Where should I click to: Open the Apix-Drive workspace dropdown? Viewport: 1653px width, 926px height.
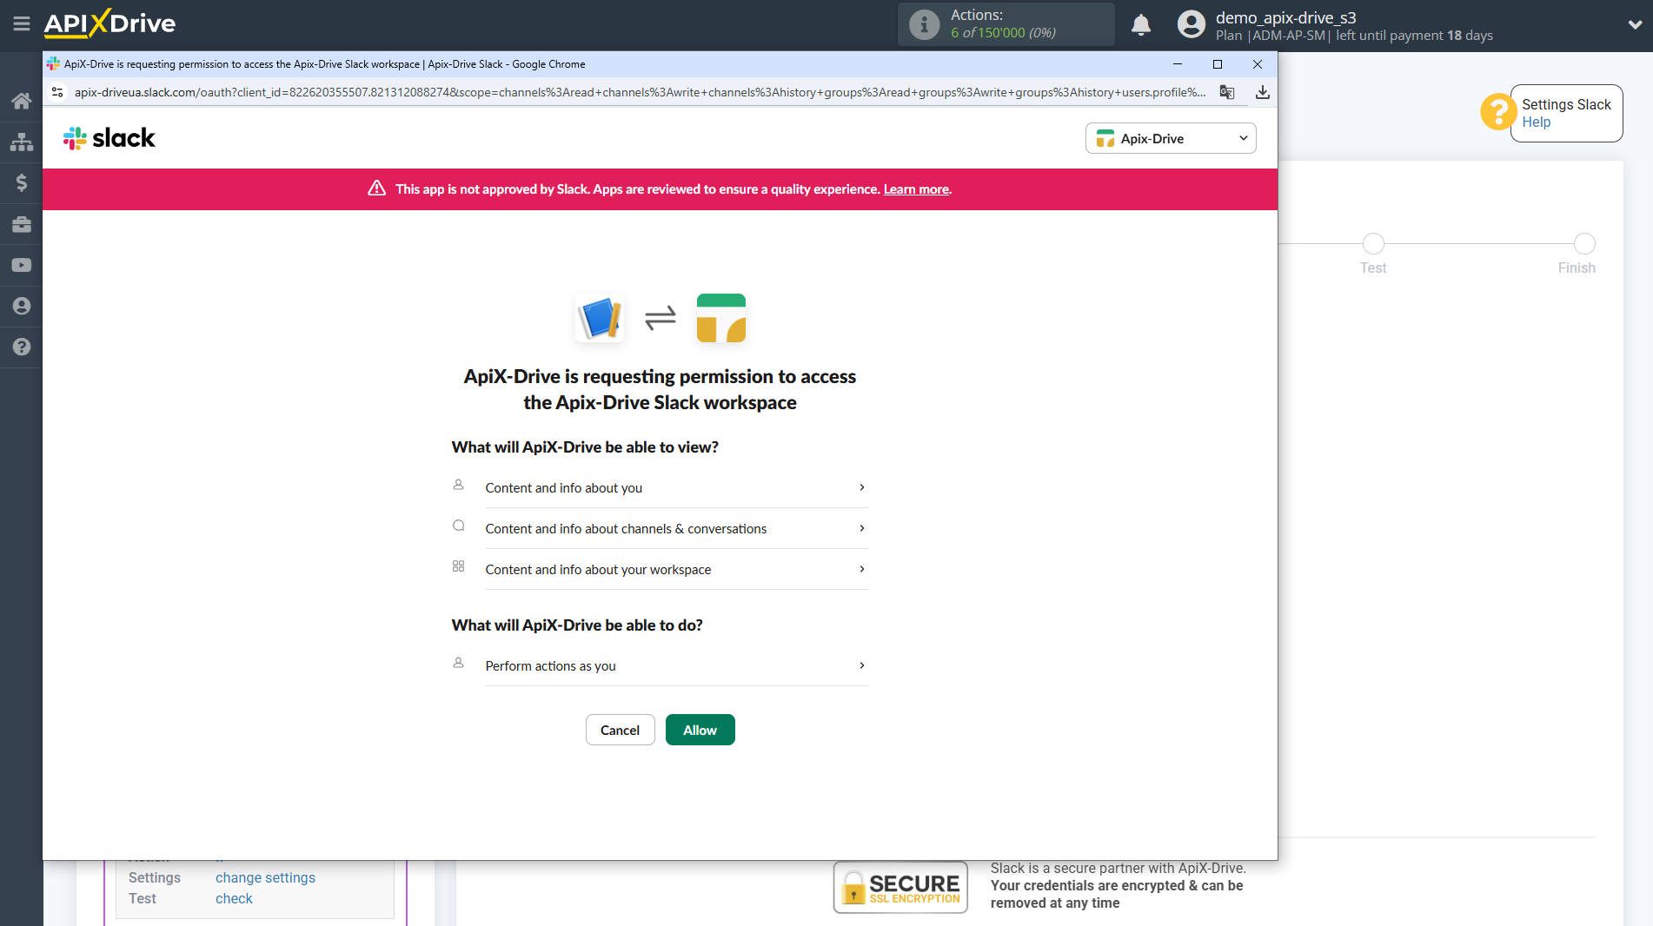1171,138
